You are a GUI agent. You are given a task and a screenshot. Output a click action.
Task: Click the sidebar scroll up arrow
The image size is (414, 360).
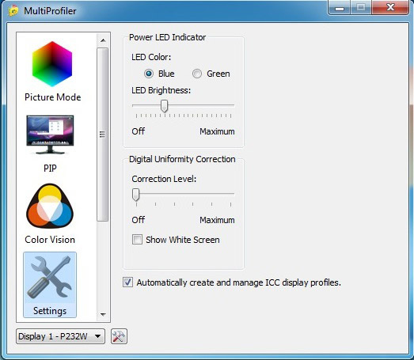tap(103, 40)
